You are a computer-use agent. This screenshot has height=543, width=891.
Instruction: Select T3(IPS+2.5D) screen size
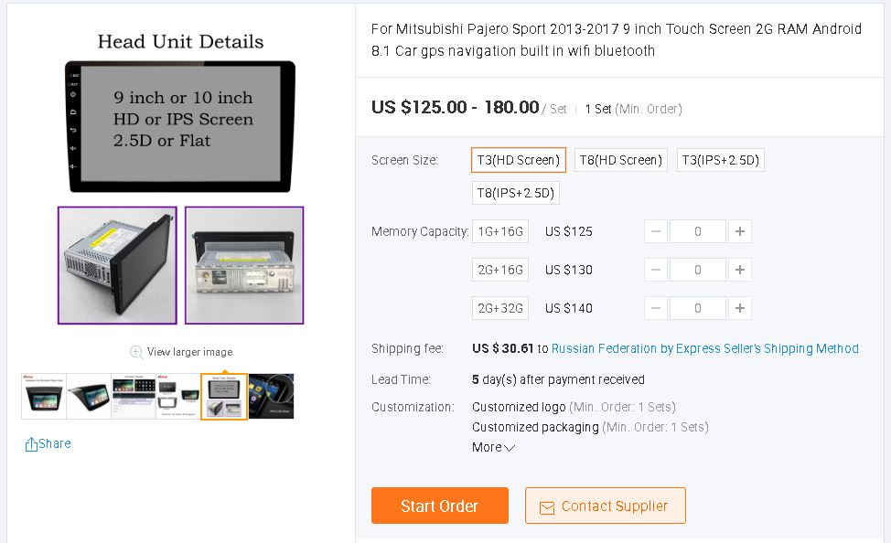point(721,160)
